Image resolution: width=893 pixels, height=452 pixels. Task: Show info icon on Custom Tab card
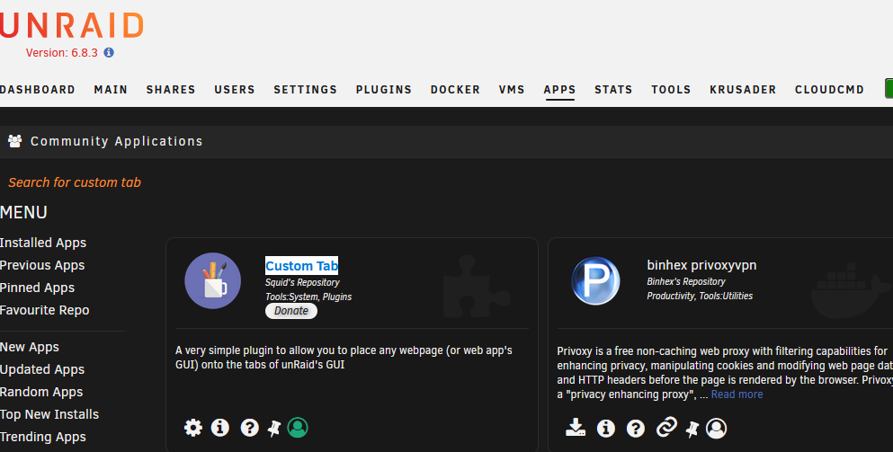pos(219,428)
